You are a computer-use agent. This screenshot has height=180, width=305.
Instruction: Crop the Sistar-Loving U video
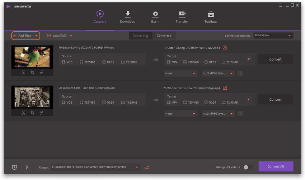pyautogui.click(x=32, y=72)
